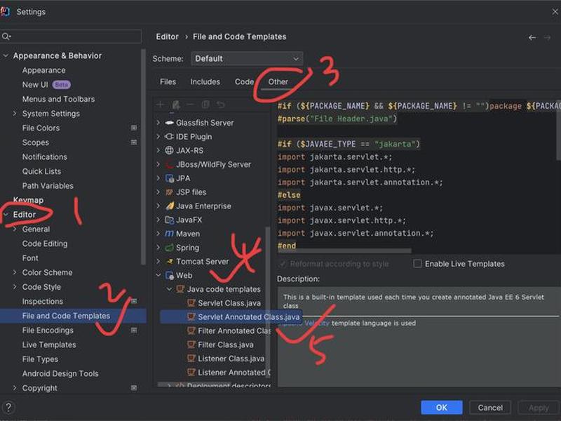This screenshot has width=561, height=421.
Task: Click the Spring leaf icon
Action: tap(169, 248)
